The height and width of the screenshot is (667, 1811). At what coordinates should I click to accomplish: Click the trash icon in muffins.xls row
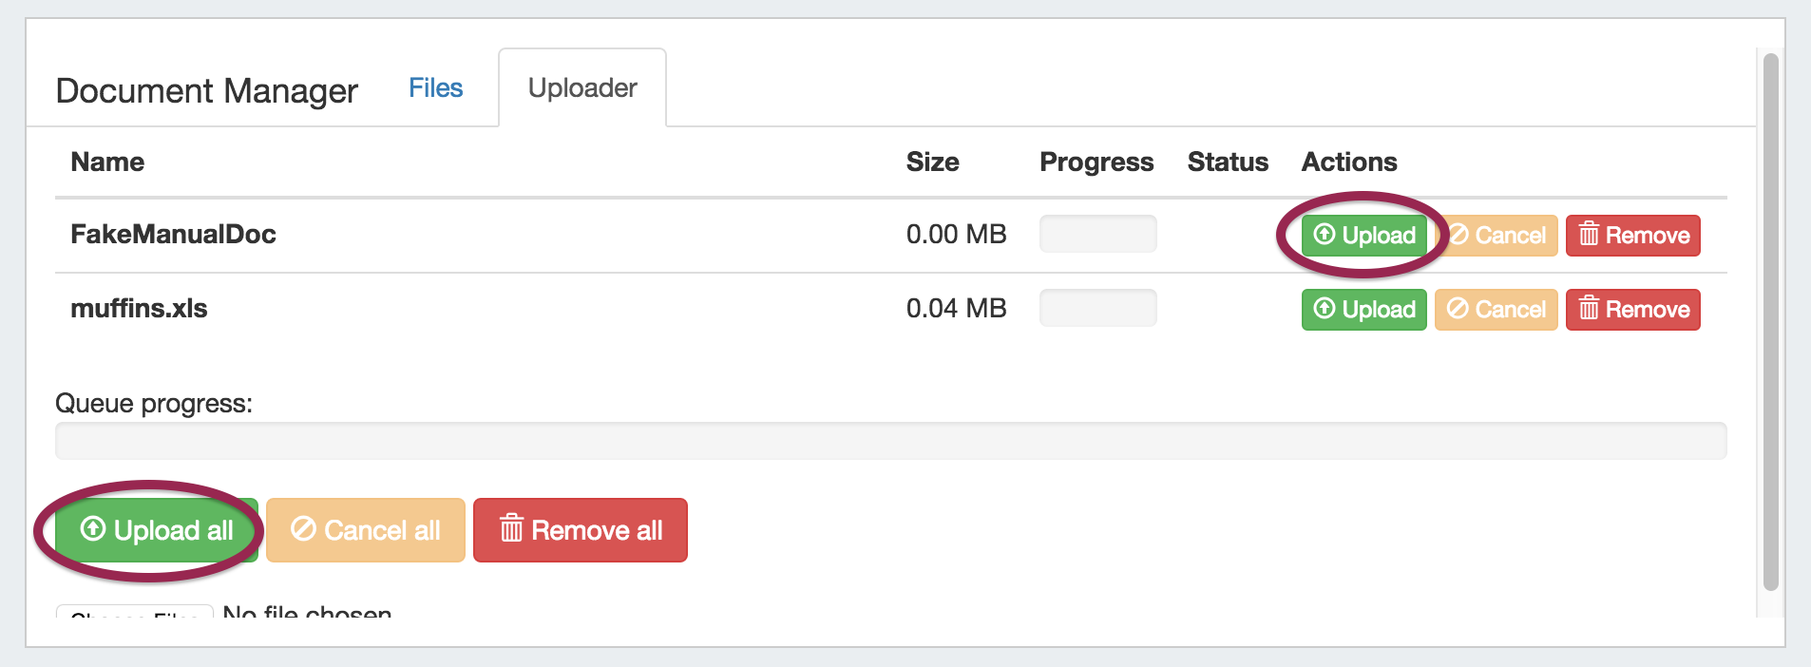[1589, 308]
